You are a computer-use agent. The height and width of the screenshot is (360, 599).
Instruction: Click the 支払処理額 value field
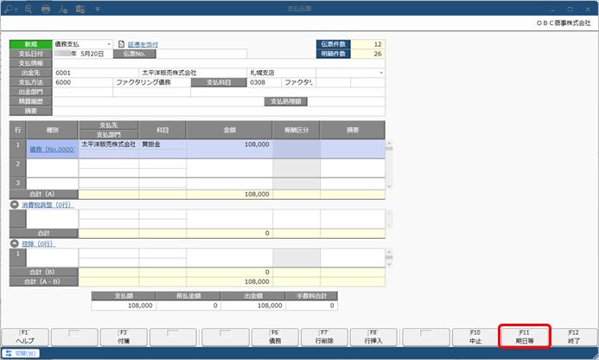(346, 101)
